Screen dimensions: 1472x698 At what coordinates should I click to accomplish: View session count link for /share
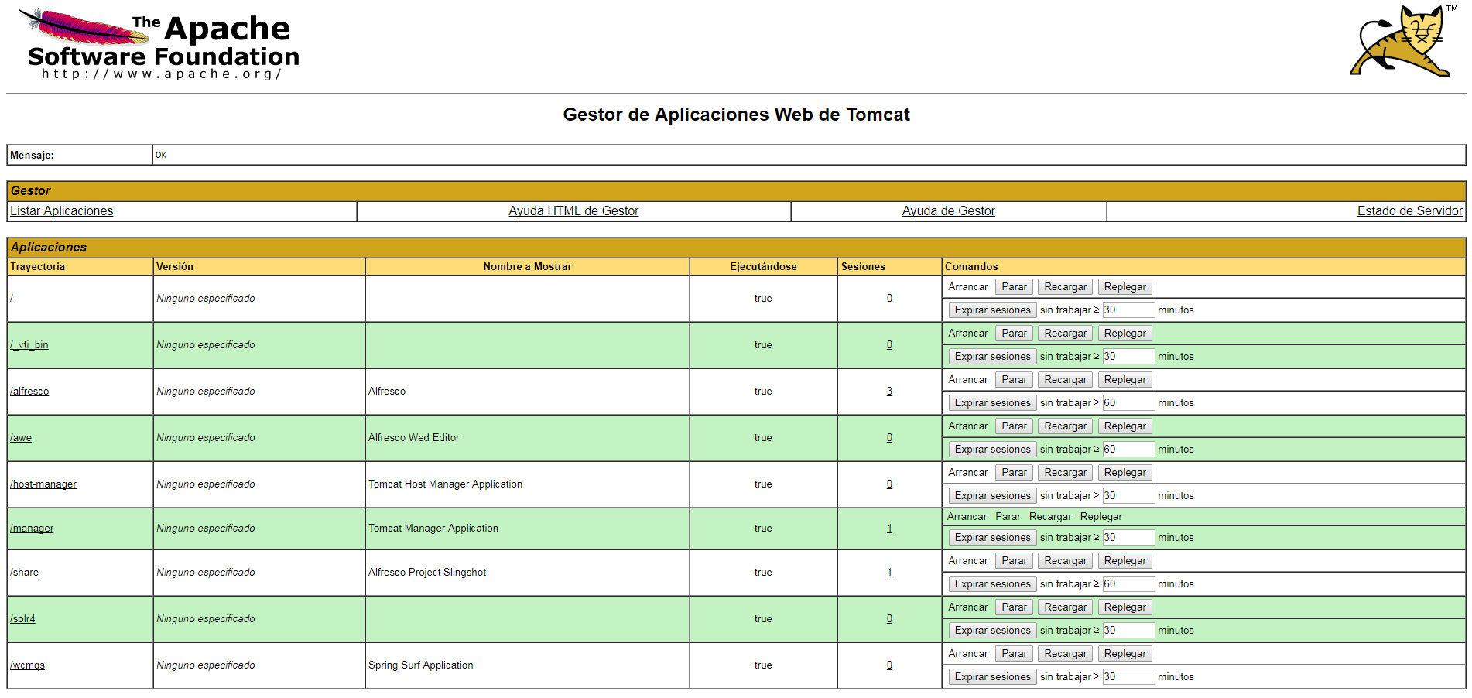pyautogui.click(x=889, y=573)
